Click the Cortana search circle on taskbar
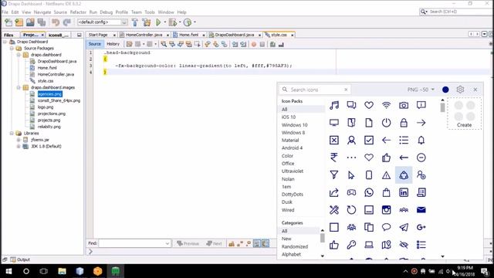 [x=26, y=271]
